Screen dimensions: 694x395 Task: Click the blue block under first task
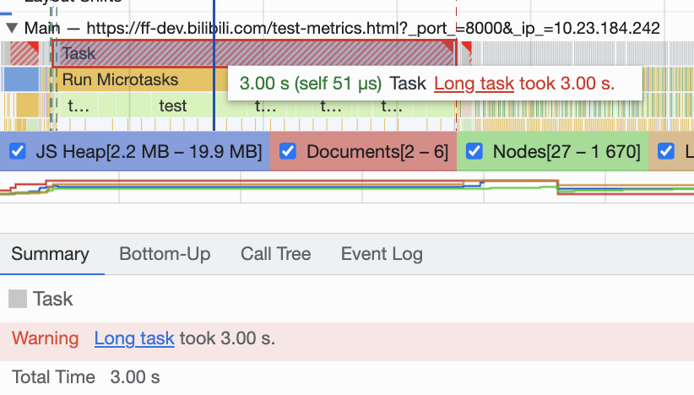click(21, 79)
